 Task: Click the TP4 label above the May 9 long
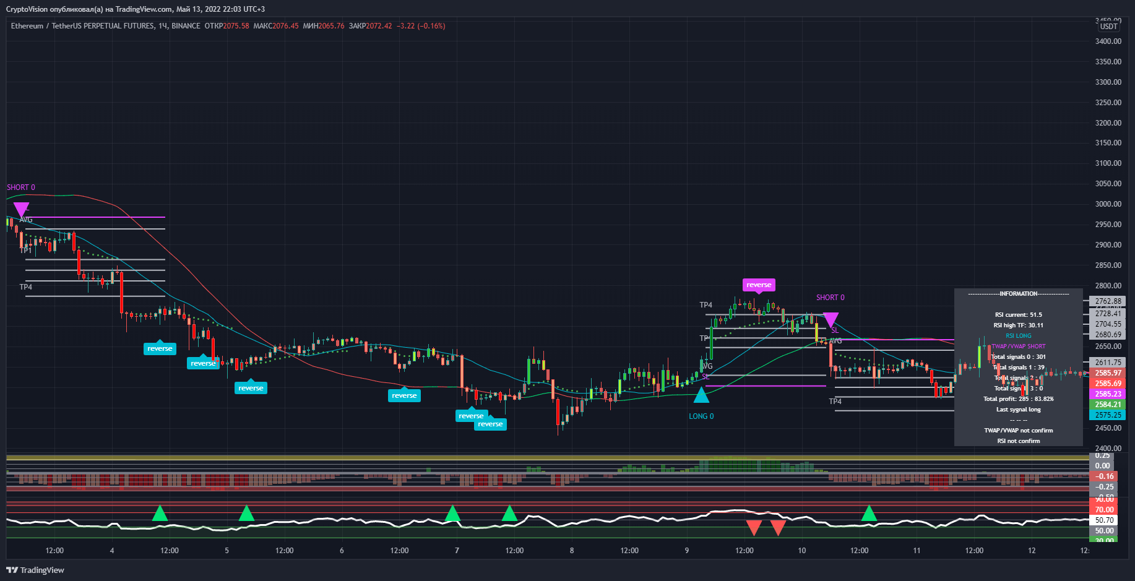click(706, 305)
